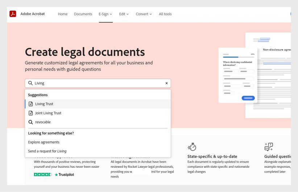This screenshot has height=192, width=298.
Task: Click the stopwatch State-specific icon
Action: click(192, 147)
